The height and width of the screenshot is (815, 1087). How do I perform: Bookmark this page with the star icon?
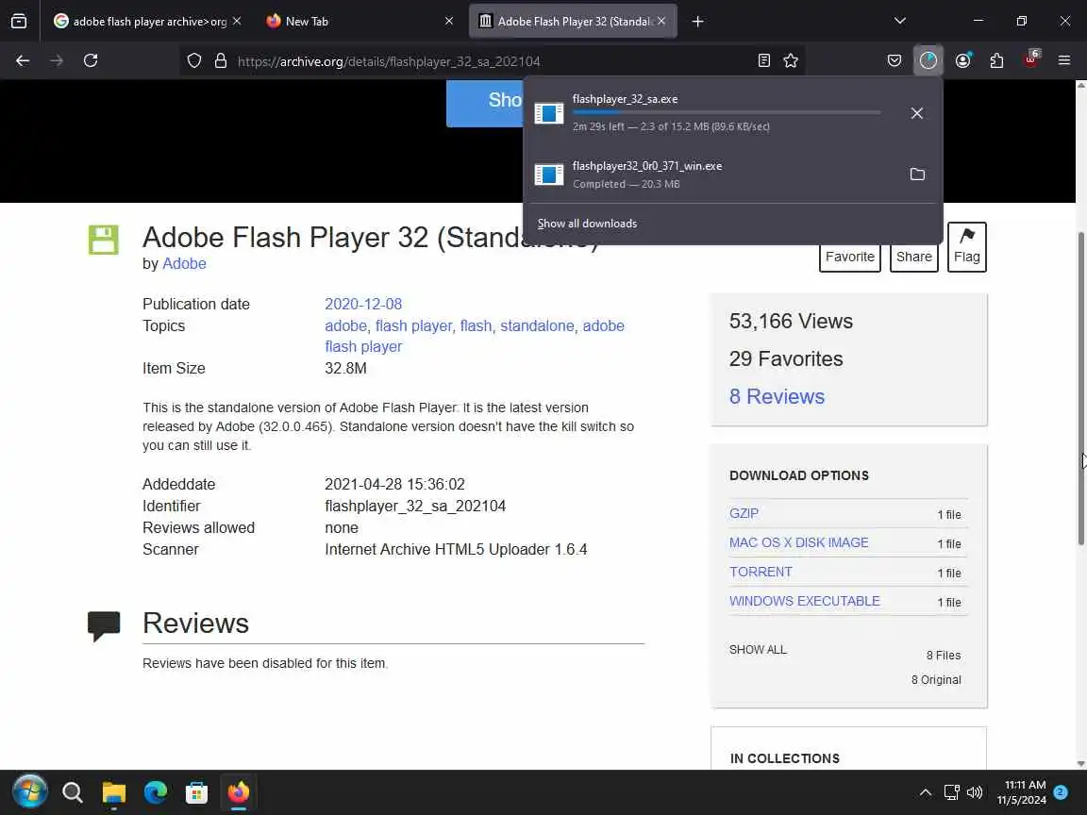(x=791, y=61)
